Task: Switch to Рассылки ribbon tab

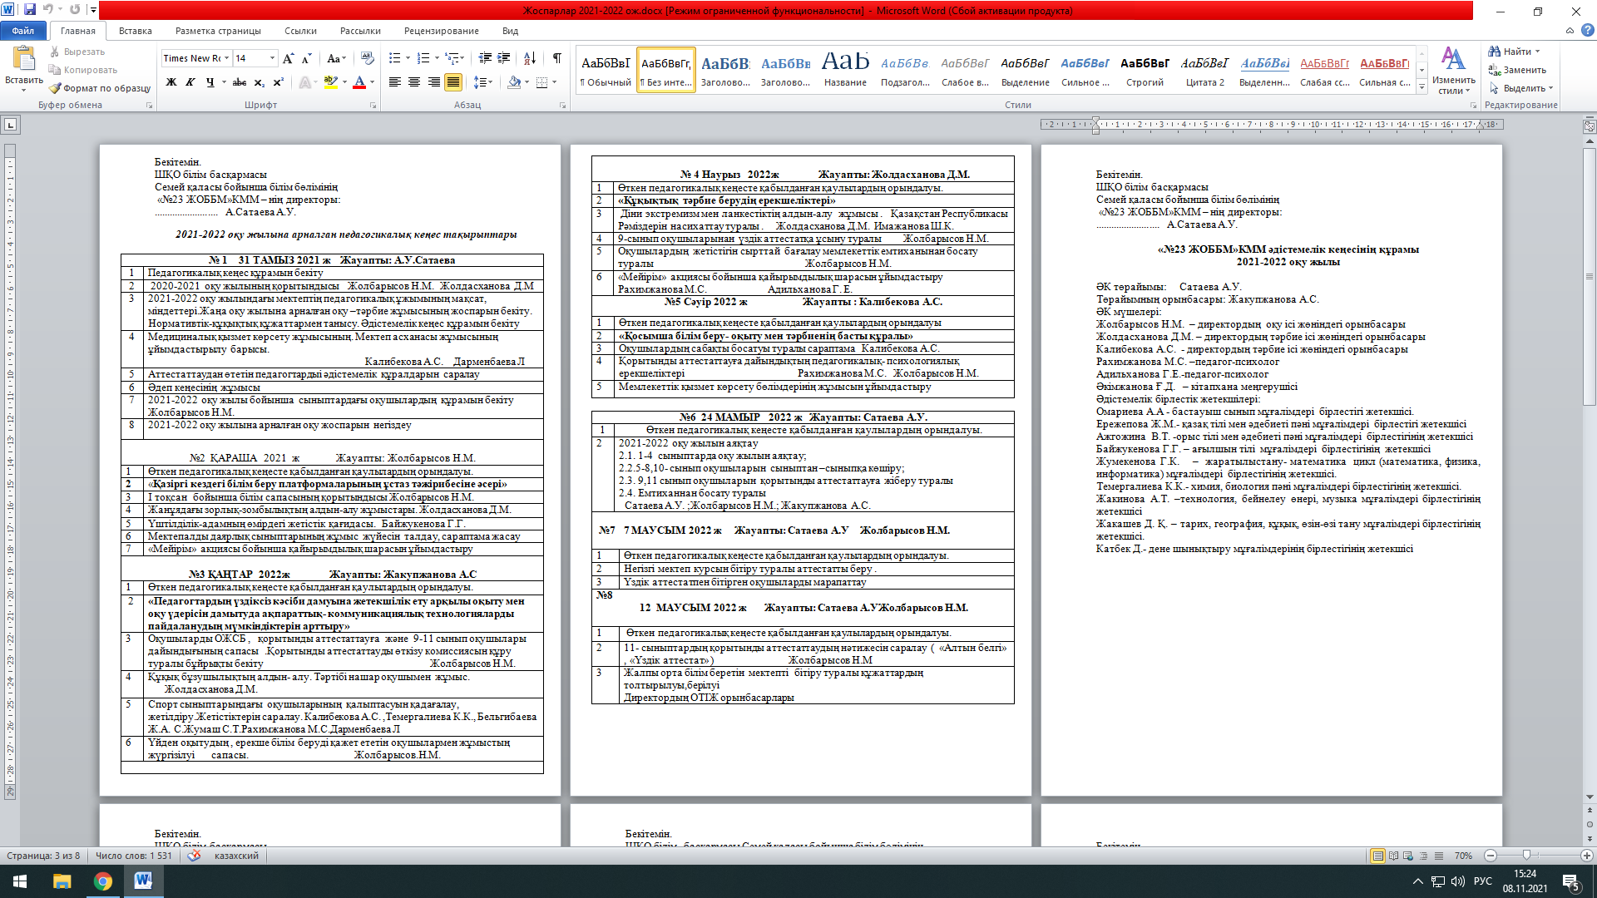Action: [x=360, y=31]
